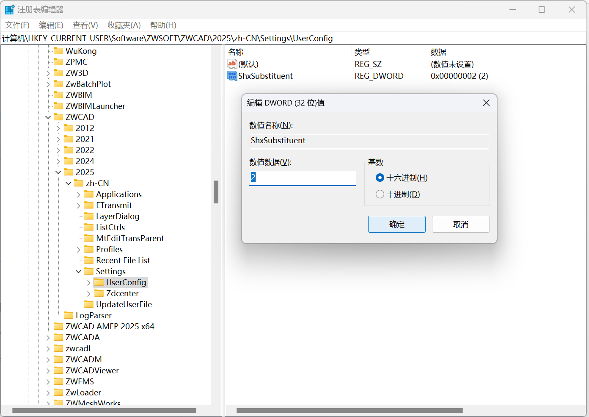The height and width of the screenshot is (417, 589).
Task: Click the 数值数据 input field
Action: [303, 178]
